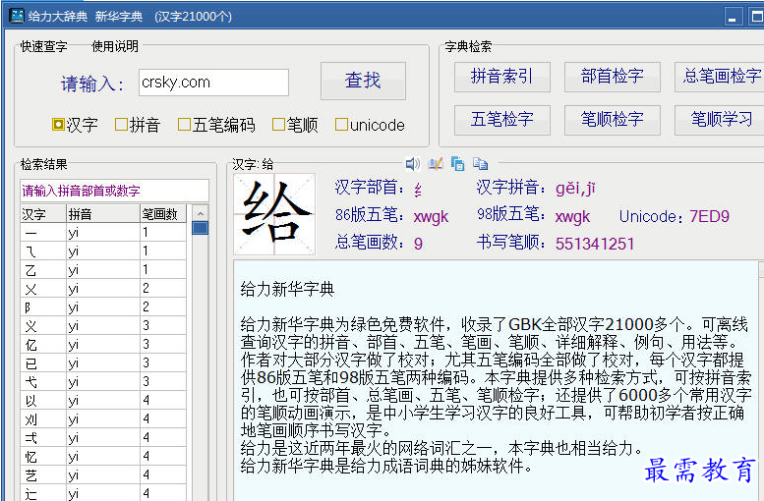Click the results list scroll-up arrow
Screen dimensions: 764x501
(x=200, y=213)
